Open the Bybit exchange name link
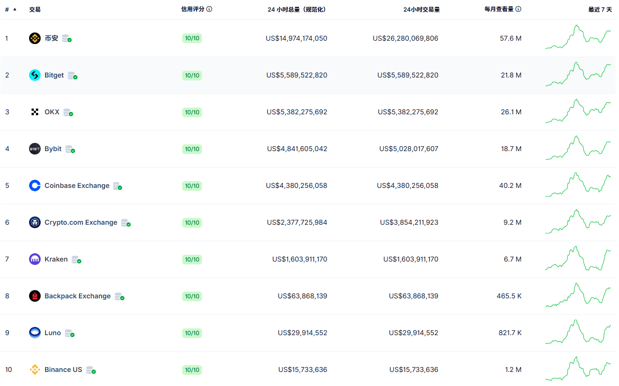 coord(53,149)
